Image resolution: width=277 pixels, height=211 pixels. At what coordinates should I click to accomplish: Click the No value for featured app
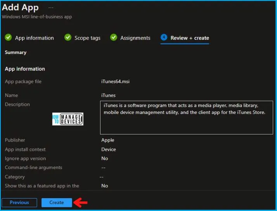pos(105,186)
